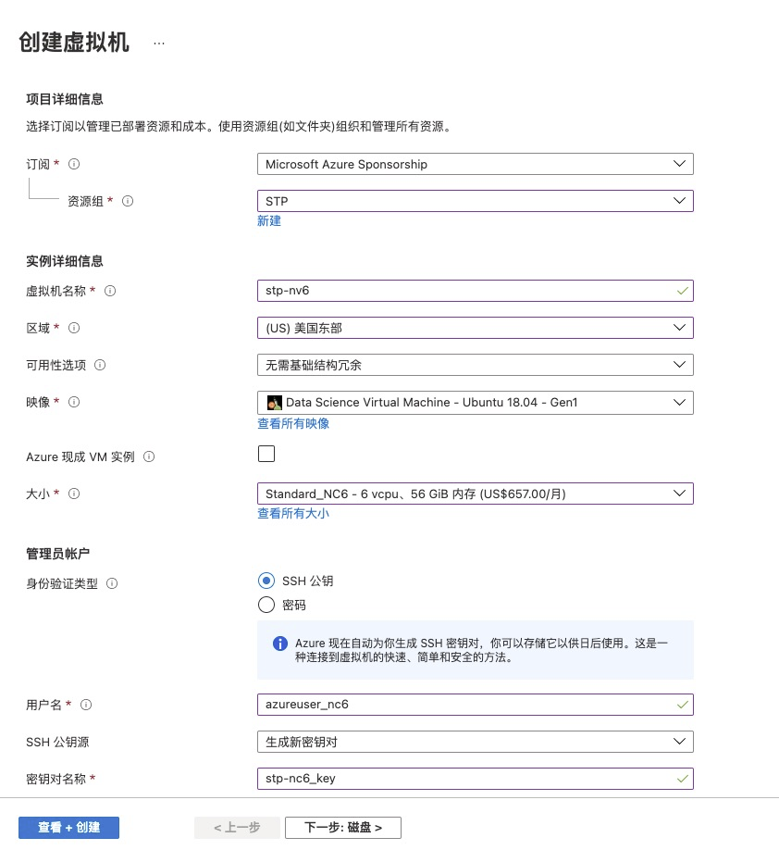The image size is (779, 850).
Task: Click the 项目详细信息 section heading
Action: [x=65, y=99]
